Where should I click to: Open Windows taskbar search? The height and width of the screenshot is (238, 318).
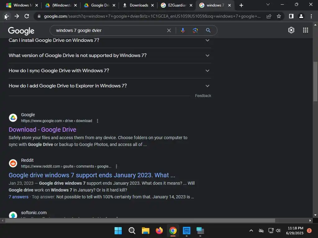point(132,231)
